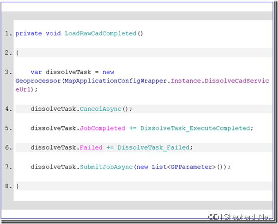Viewport: 278px width, 224px height.
Task: Click MapApplicationConfigWrapper in the code
Action: [116, 81]
